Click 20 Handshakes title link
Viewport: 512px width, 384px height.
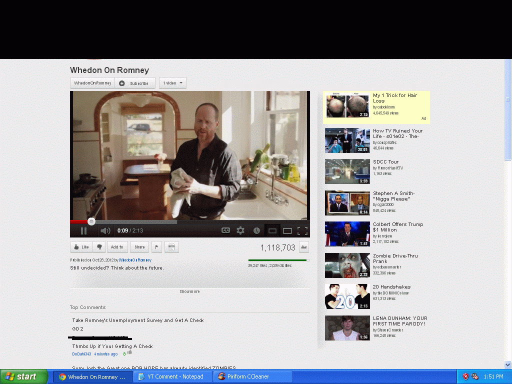[x=391, y=287]
